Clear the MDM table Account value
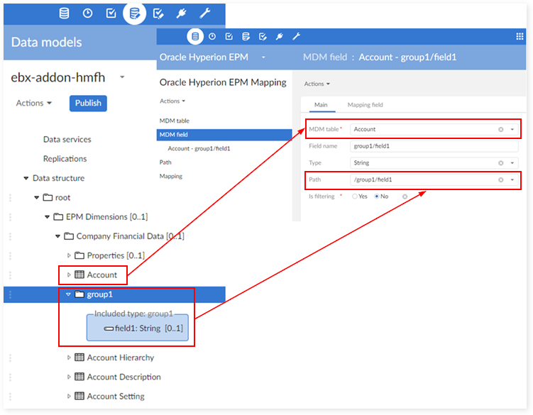 [500, 130]
